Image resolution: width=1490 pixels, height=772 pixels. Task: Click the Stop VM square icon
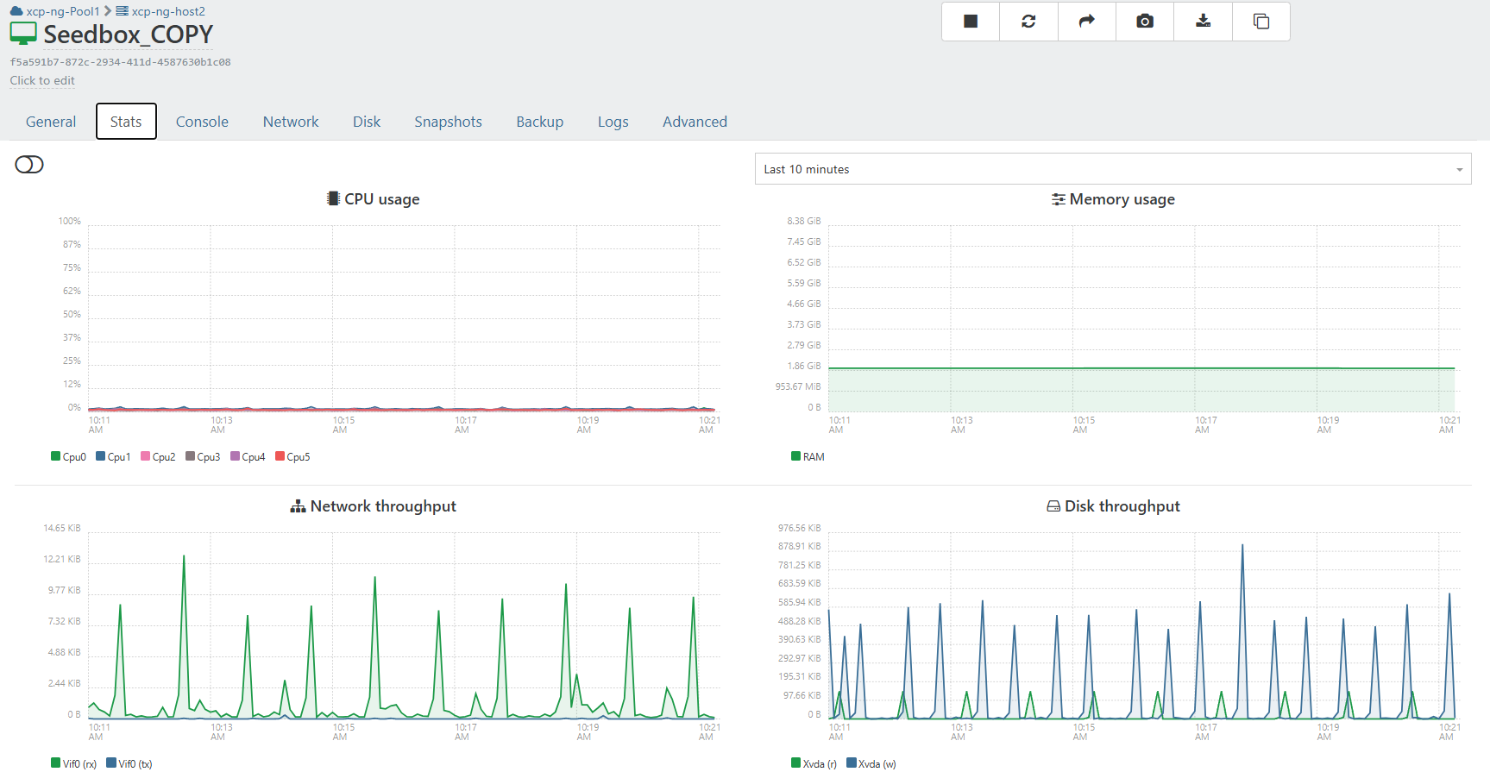tap(971, 22)
